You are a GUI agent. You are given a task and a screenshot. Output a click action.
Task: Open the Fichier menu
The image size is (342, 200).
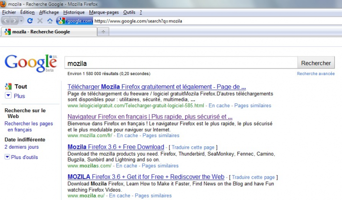coord(9,12)
